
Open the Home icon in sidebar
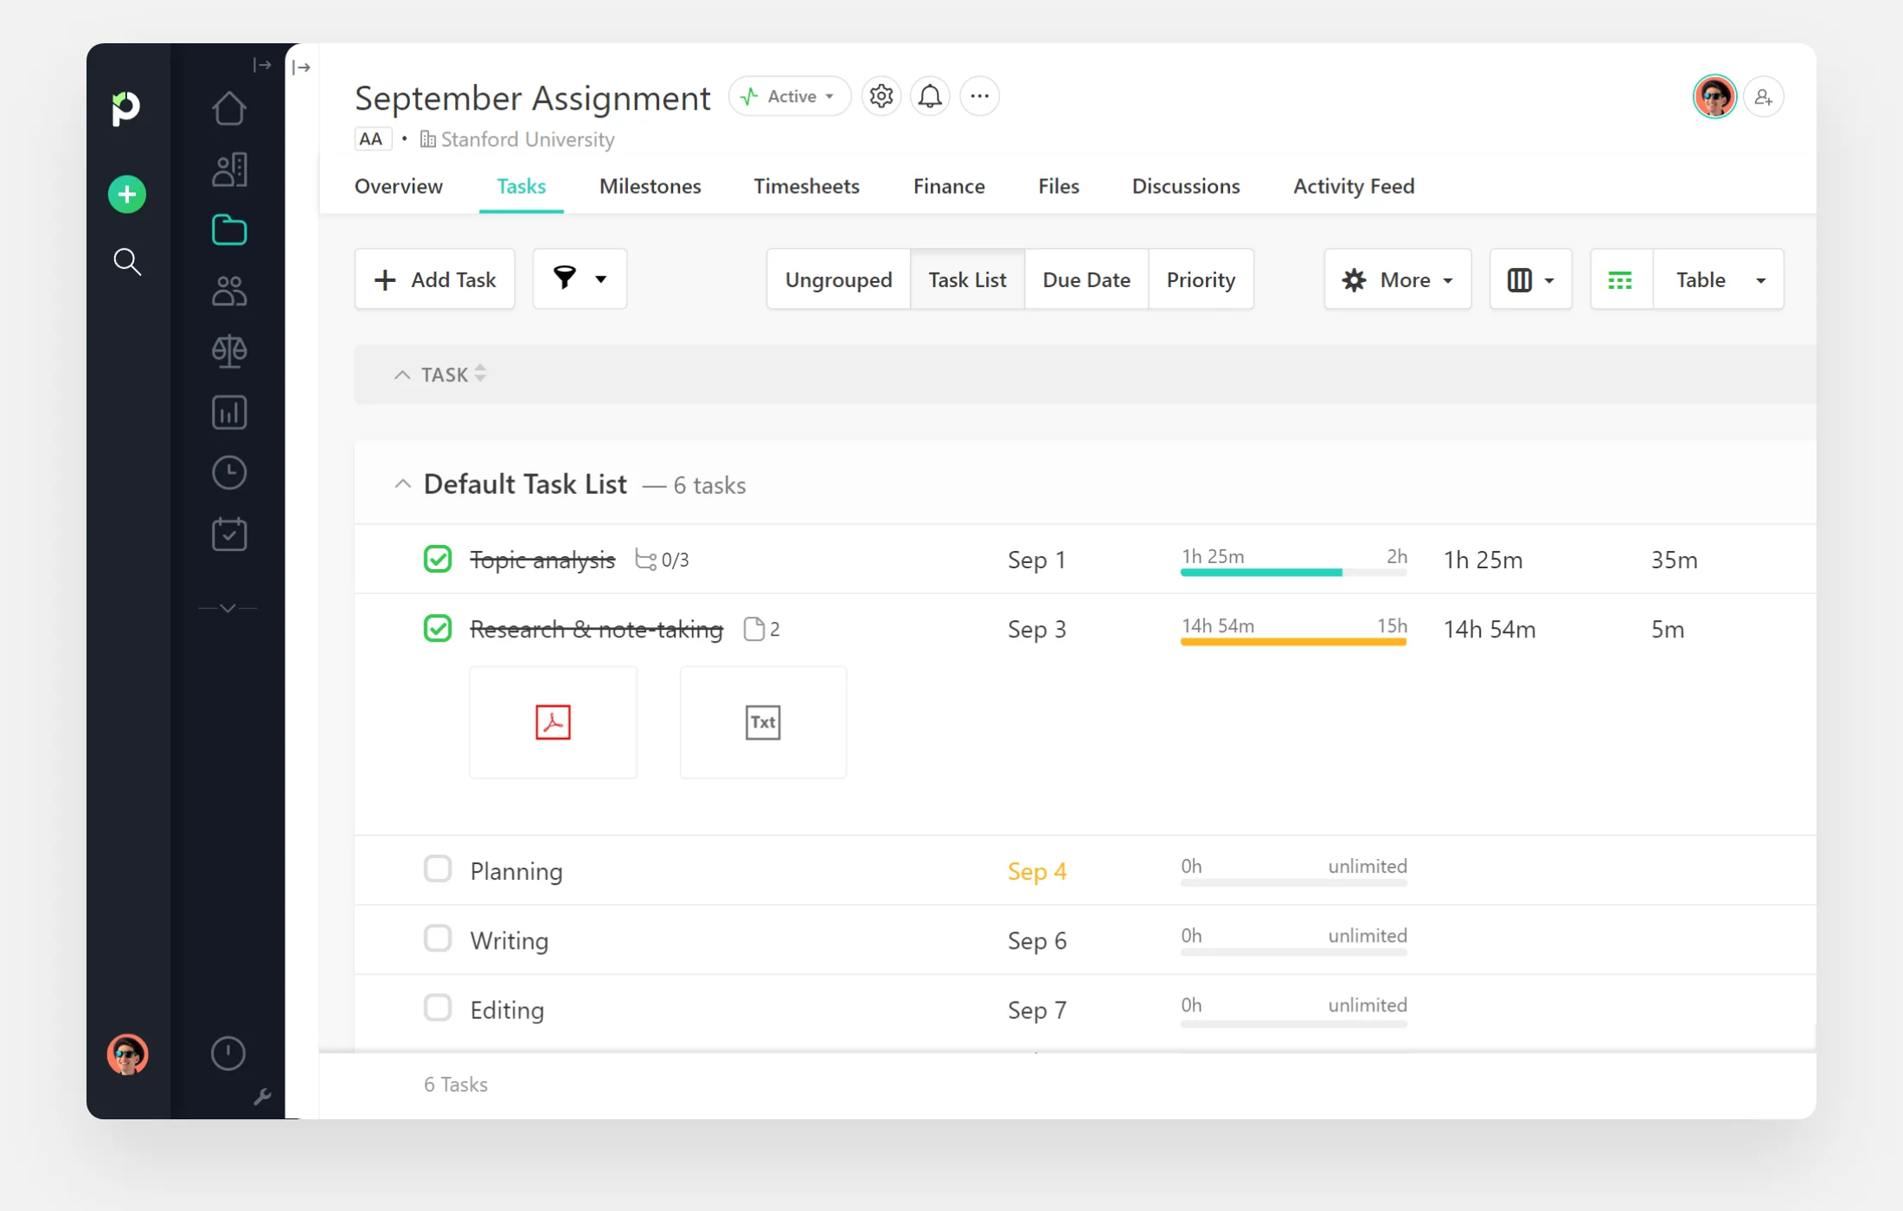(229, 109)
